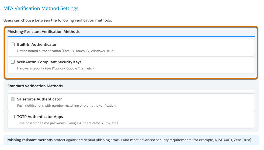Click the TOTP Authenticator Apps label
The height and width of the screenshot is (150, 264).
tap(40, 117)
